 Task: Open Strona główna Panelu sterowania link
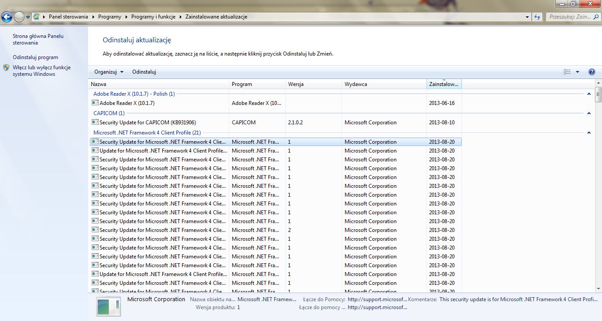click(38, 39)
